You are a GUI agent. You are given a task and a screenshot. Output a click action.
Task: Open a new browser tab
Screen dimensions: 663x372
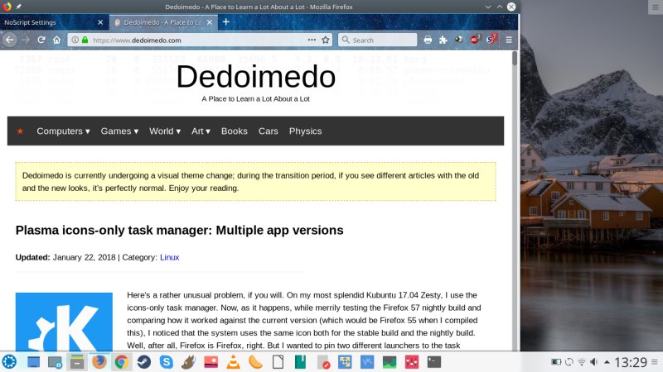pyautogui.click(x=225, y=21)
